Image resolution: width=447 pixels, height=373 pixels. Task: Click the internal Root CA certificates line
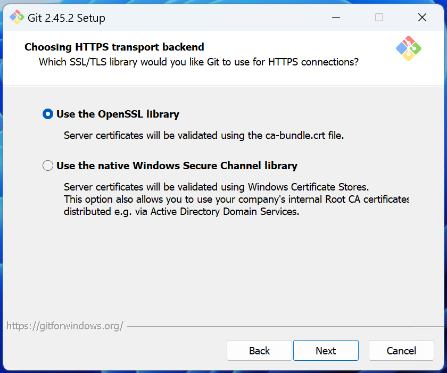(236, 199)
